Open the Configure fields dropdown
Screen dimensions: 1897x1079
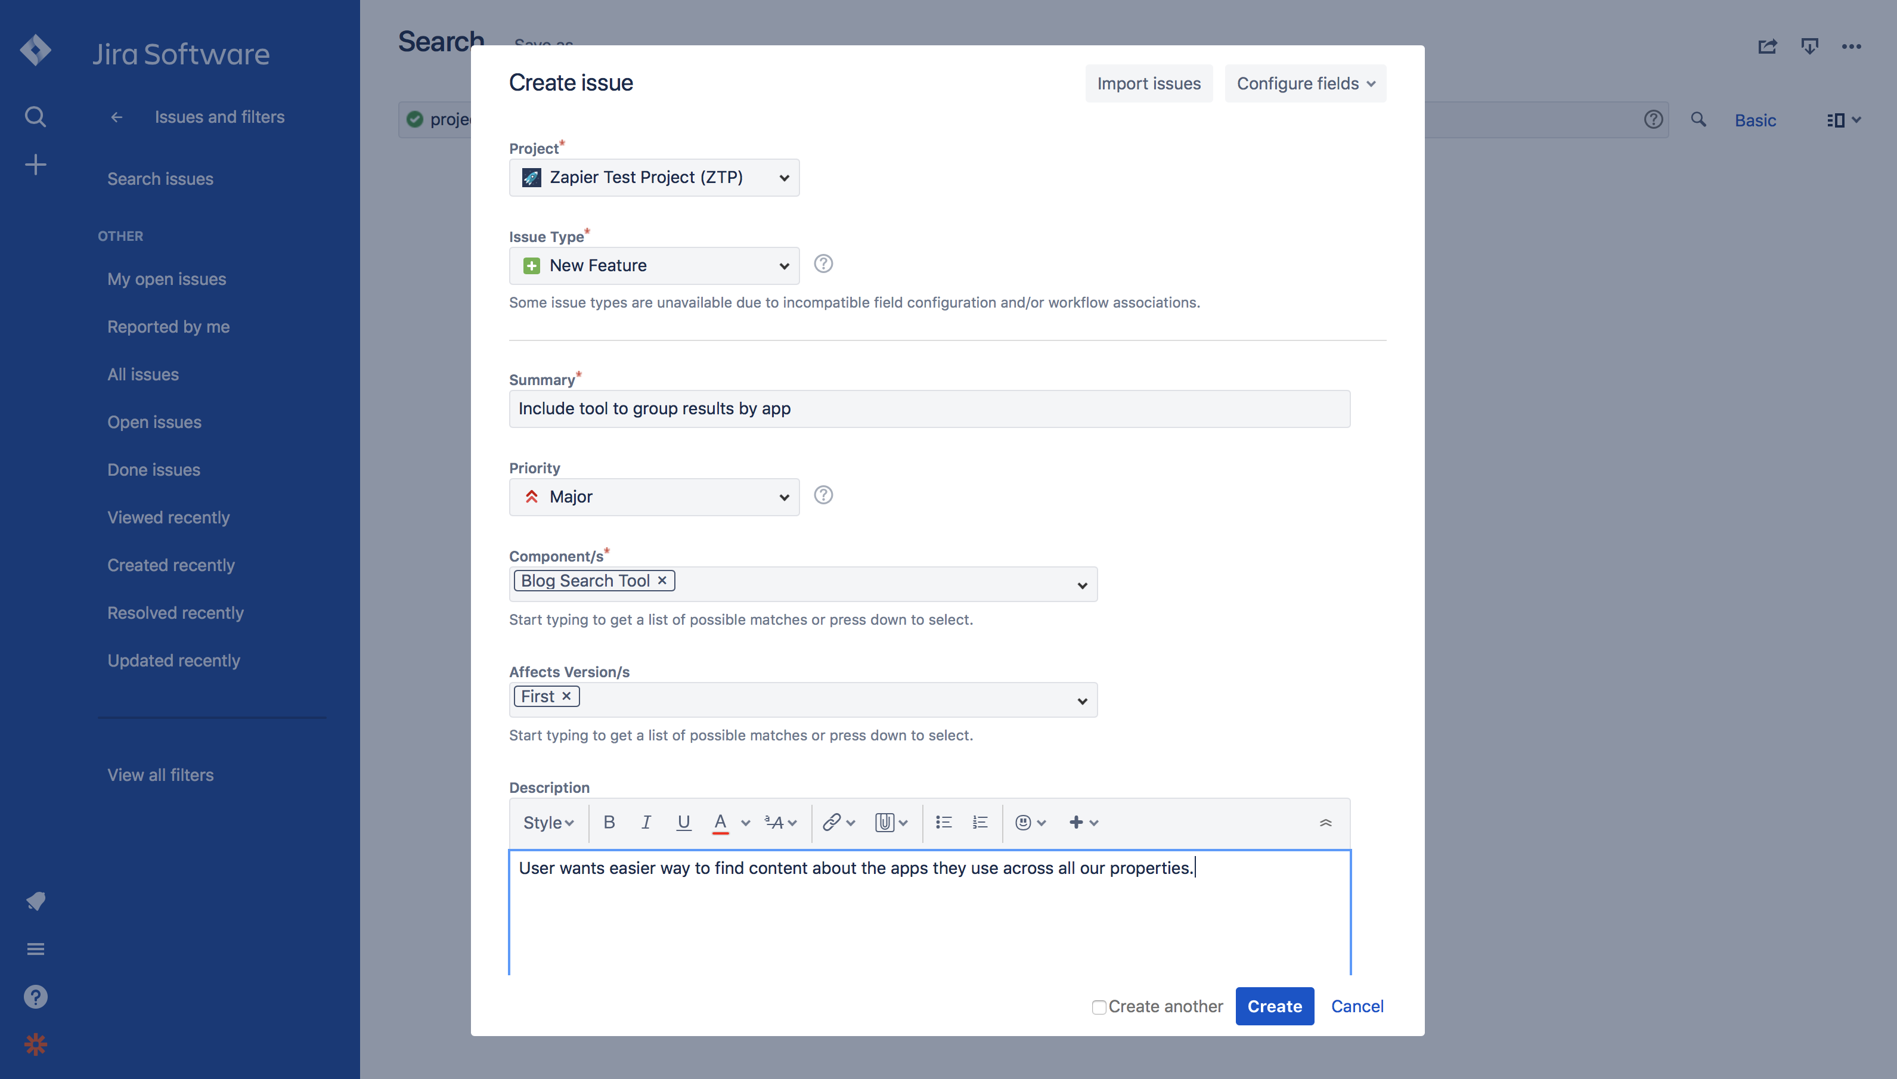[1305, 83]
